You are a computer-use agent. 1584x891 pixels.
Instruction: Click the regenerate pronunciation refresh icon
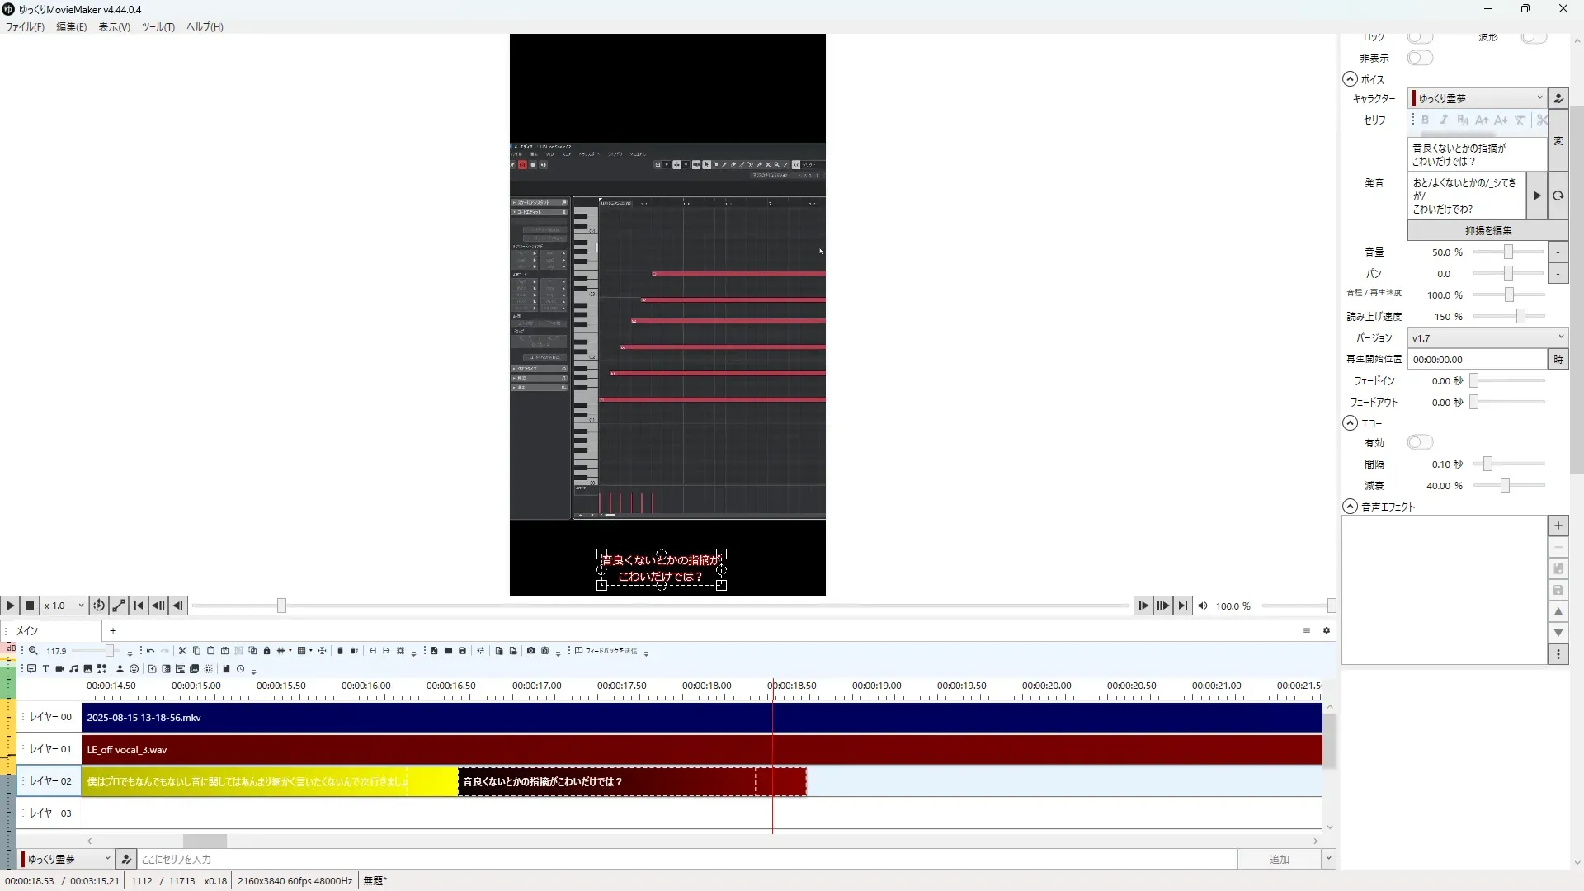coord(1558,196)
